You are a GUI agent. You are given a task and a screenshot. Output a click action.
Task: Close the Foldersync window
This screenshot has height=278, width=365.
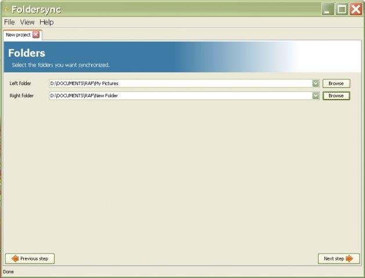[356, 9]
